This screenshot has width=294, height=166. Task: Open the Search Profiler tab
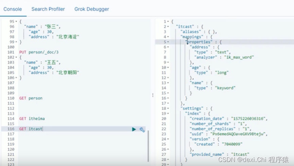[x=48, y=9]
